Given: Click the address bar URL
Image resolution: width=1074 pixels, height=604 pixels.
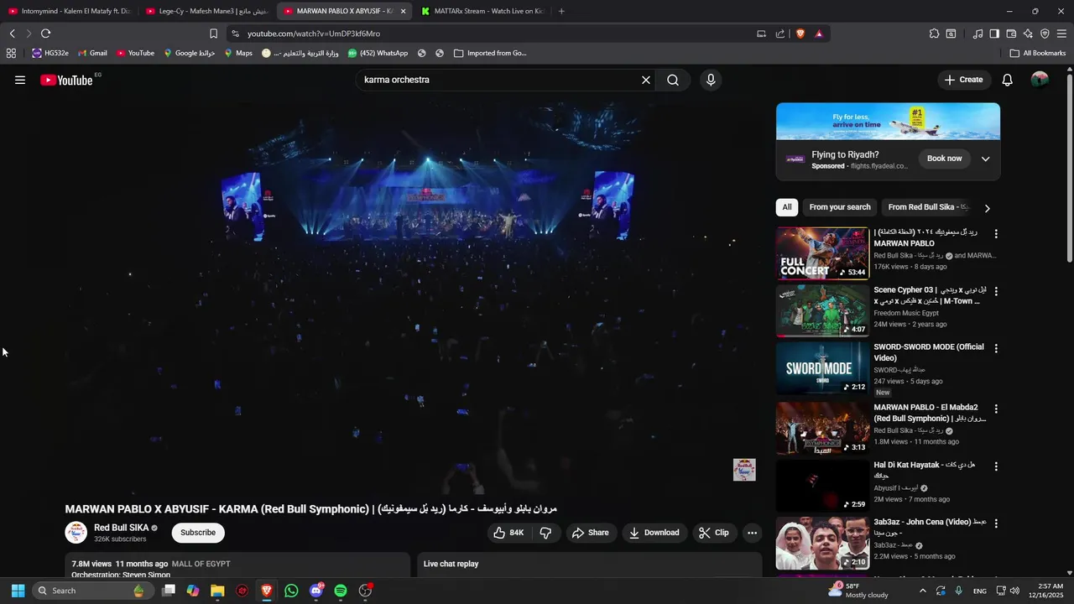Looking at the screenshot, I should [x=314, y=34].
